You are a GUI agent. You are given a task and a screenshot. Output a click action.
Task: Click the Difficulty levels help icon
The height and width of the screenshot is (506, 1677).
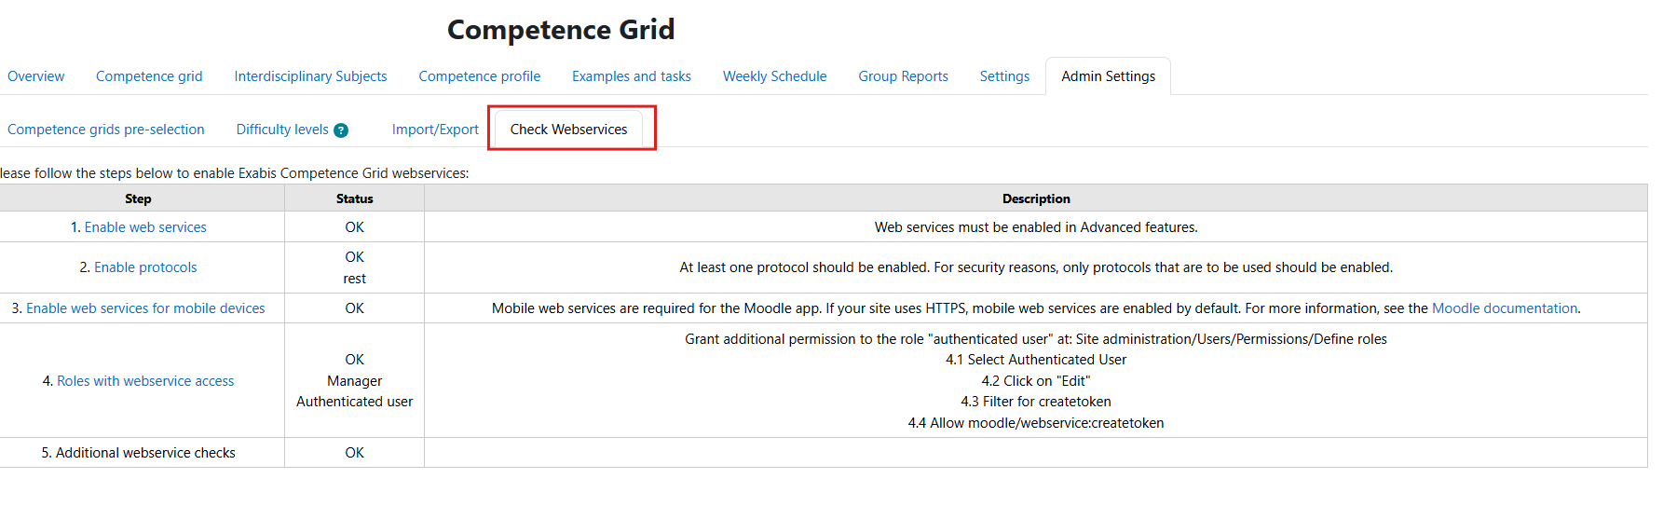click(341, 130)
